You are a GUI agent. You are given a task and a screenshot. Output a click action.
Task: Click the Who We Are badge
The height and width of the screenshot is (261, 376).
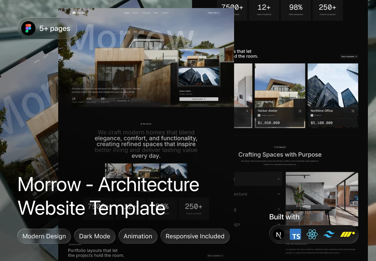tap(146, 124)
